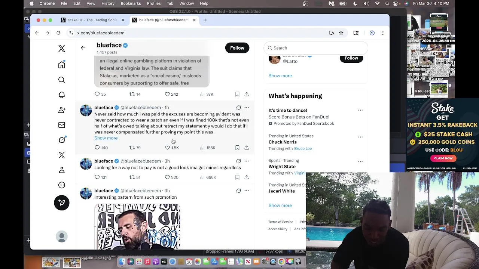Show more who-to-follow suggestions
The width and height of the screenshot is (479, 269).
[x=280, y=75]
